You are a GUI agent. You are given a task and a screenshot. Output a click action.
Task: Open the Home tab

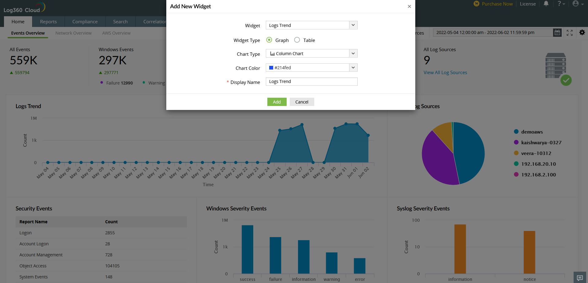18,21
